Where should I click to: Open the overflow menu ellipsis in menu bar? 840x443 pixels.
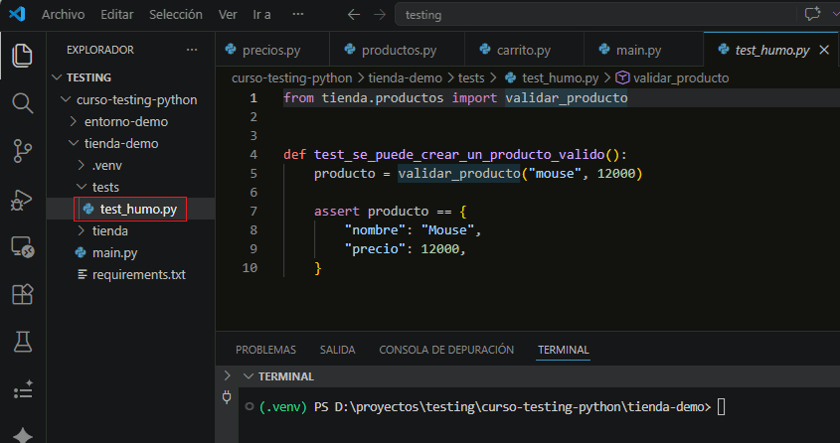click(x=298, y=15)
